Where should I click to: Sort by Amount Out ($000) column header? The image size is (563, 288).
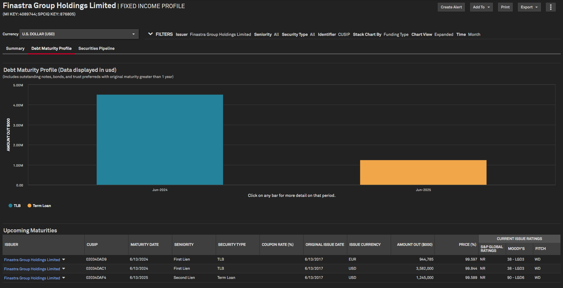414,245
